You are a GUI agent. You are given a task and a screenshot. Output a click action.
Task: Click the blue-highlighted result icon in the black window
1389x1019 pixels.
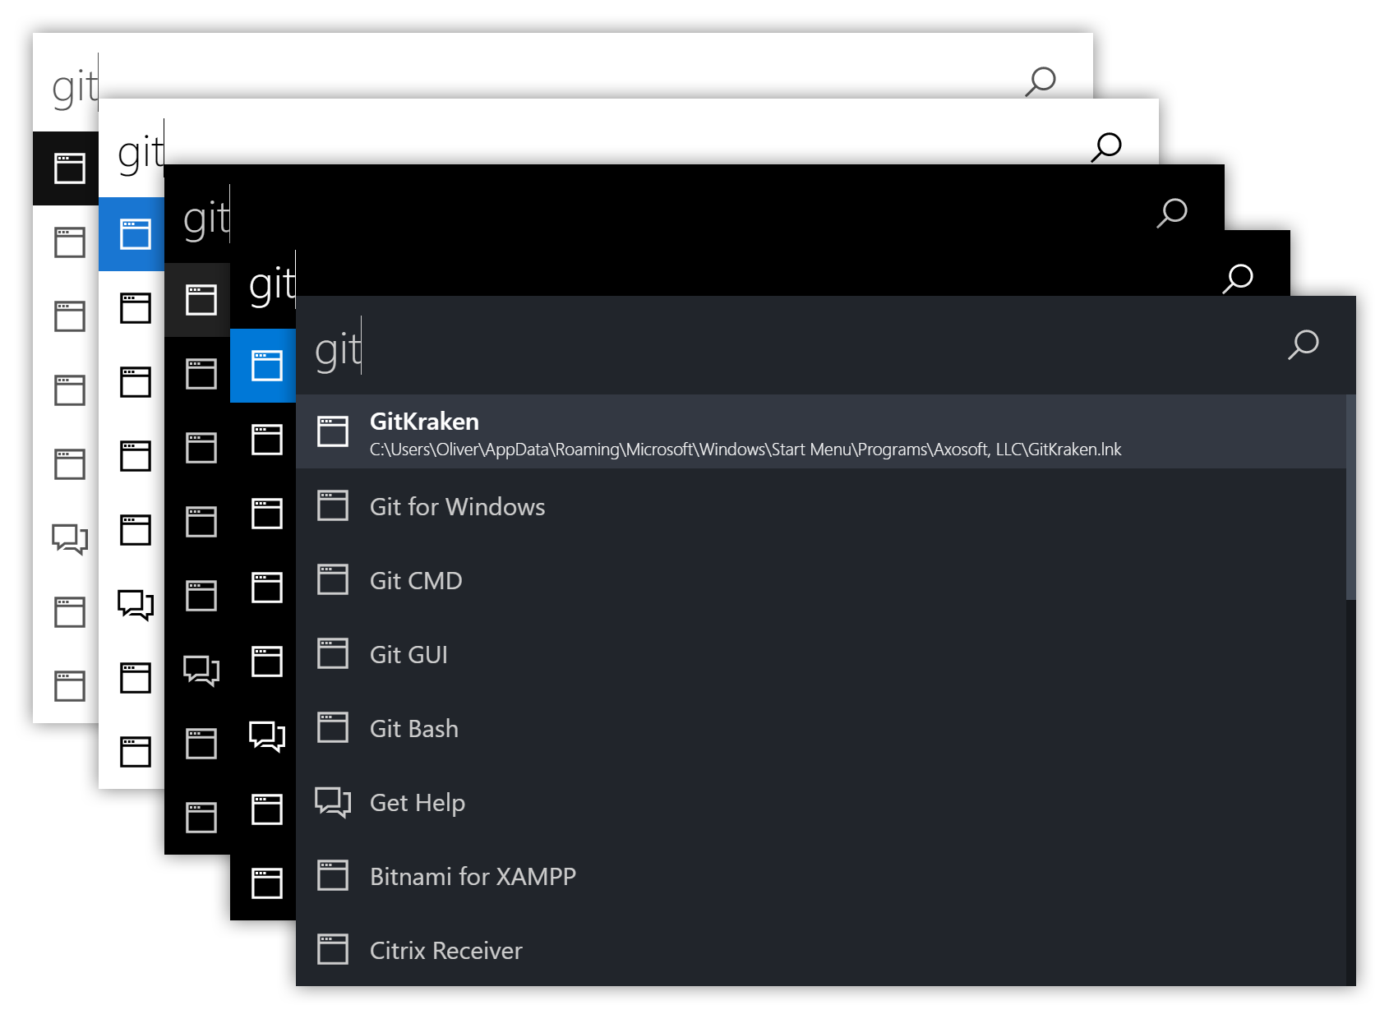(x=267, y=366)
